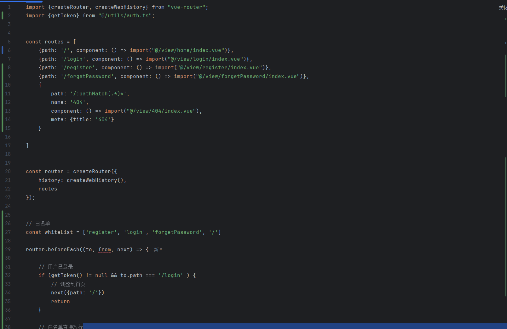Click beforeEach on line 29

[64, 250]
